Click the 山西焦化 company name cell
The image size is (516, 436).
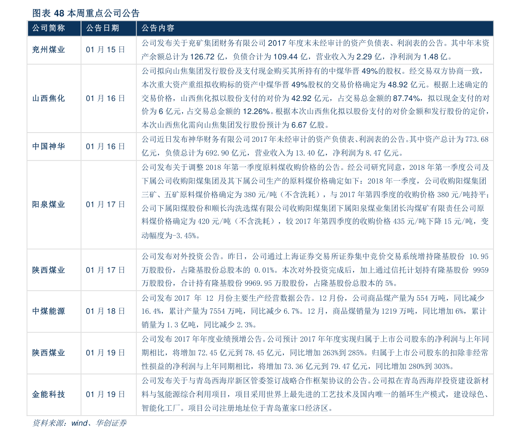point(49,98)
